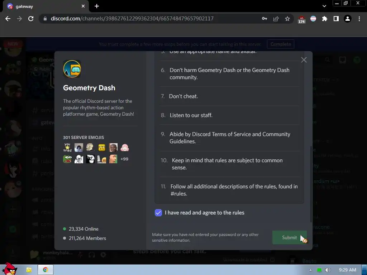Select the pink haired character emoji

(124, 148)
